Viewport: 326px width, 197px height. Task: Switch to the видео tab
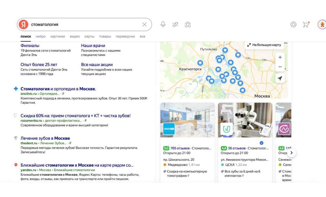75,36
